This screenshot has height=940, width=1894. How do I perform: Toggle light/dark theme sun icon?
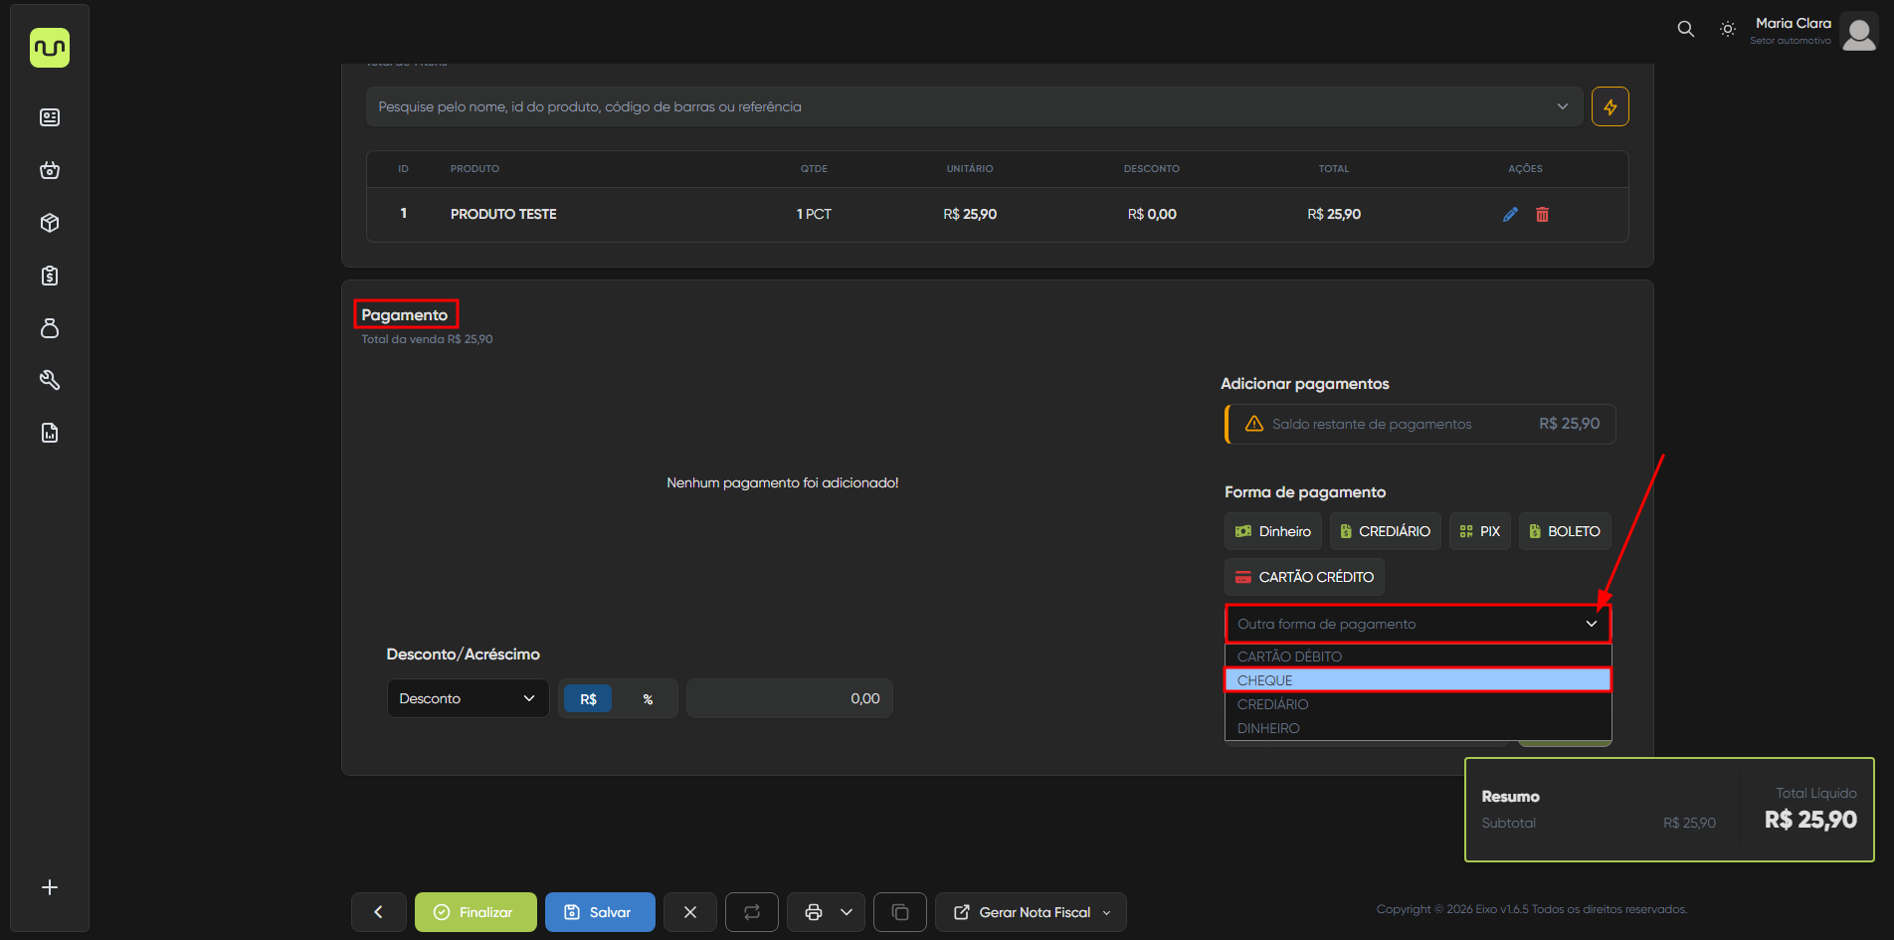click(x=1728, y=29)
